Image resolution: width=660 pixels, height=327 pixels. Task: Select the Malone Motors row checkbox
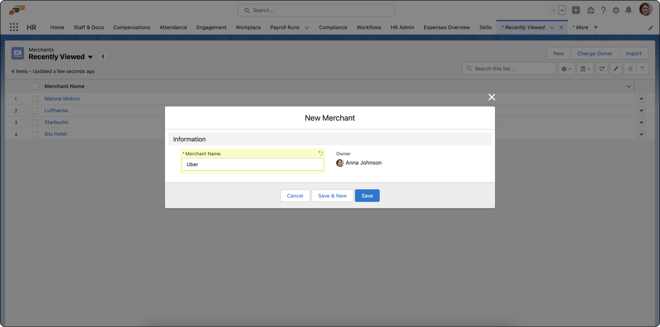35,99
